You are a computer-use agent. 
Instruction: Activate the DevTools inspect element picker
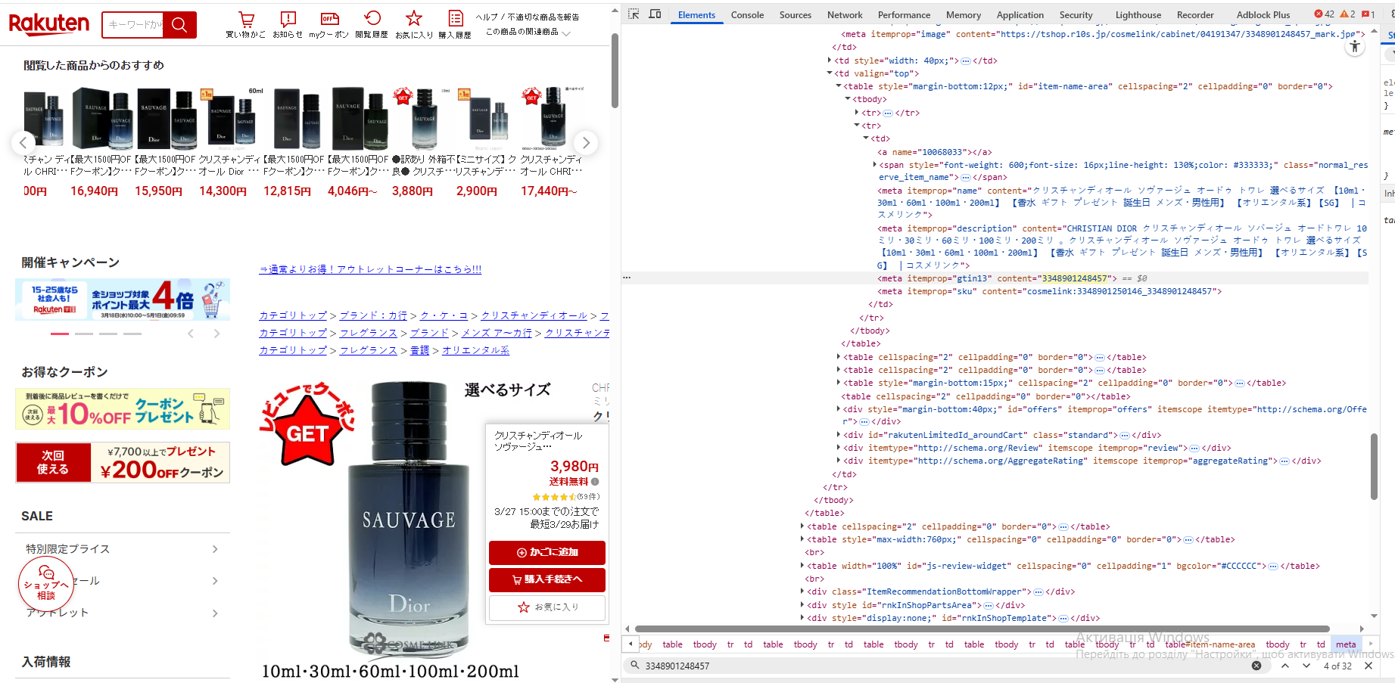[x=634, y=14]
